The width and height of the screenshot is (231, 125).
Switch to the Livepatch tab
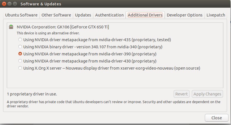tap(216, 15)
